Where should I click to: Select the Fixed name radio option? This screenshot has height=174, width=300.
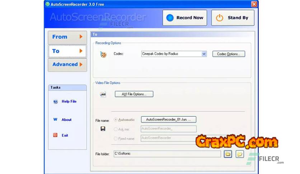[x=116, y=138]
